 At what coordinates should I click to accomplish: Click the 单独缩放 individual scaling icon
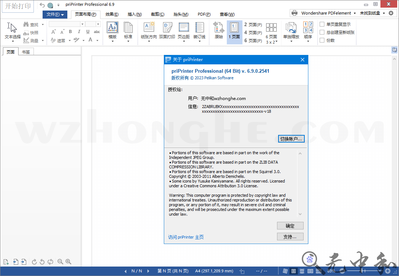(x=291, y=31)
